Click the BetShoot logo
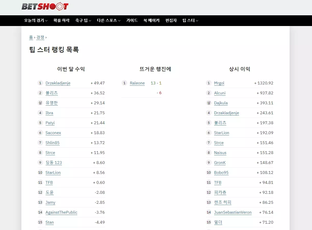312x230 pixels. coord(45,6)
